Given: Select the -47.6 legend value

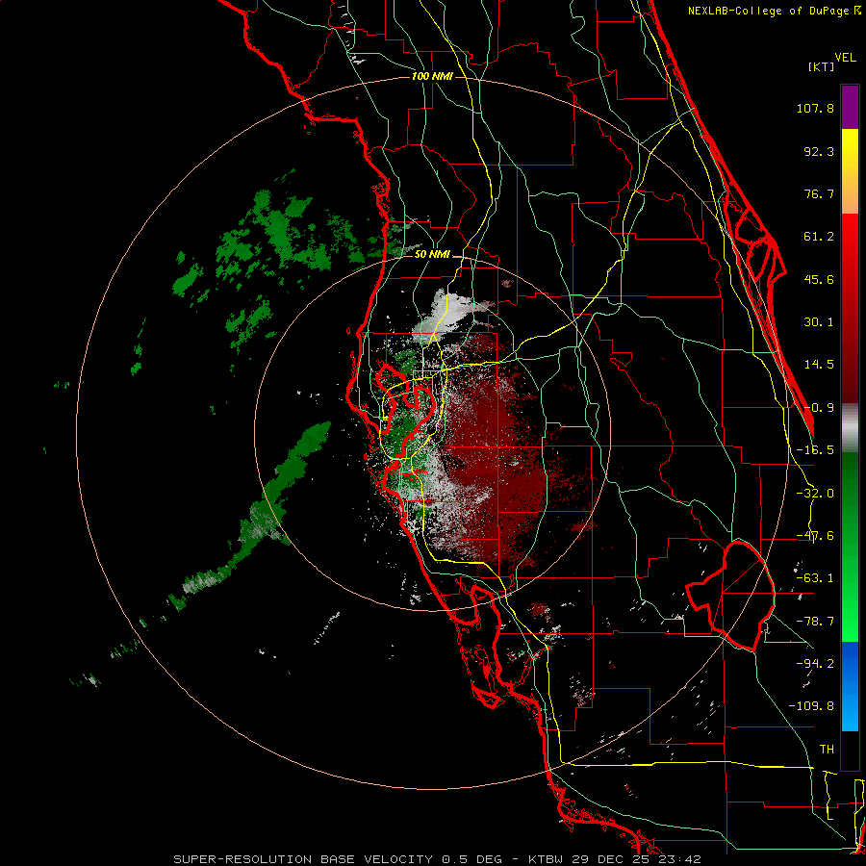Looking at the screenshot, I should pos(815,536).
